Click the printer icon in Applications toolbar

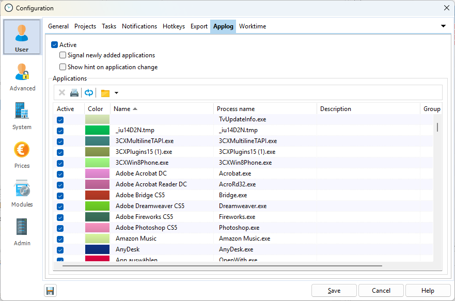click(74, 93)
